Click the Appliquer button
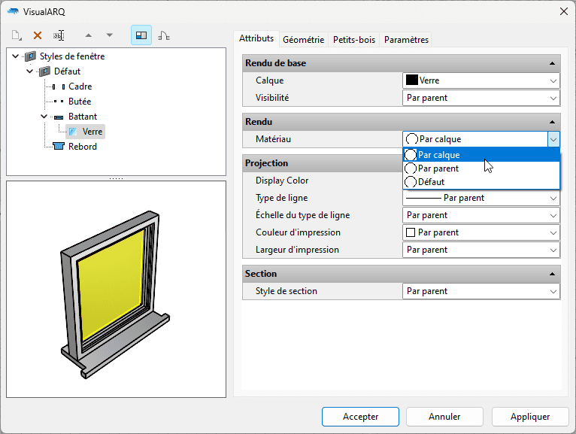 [530, 417]
